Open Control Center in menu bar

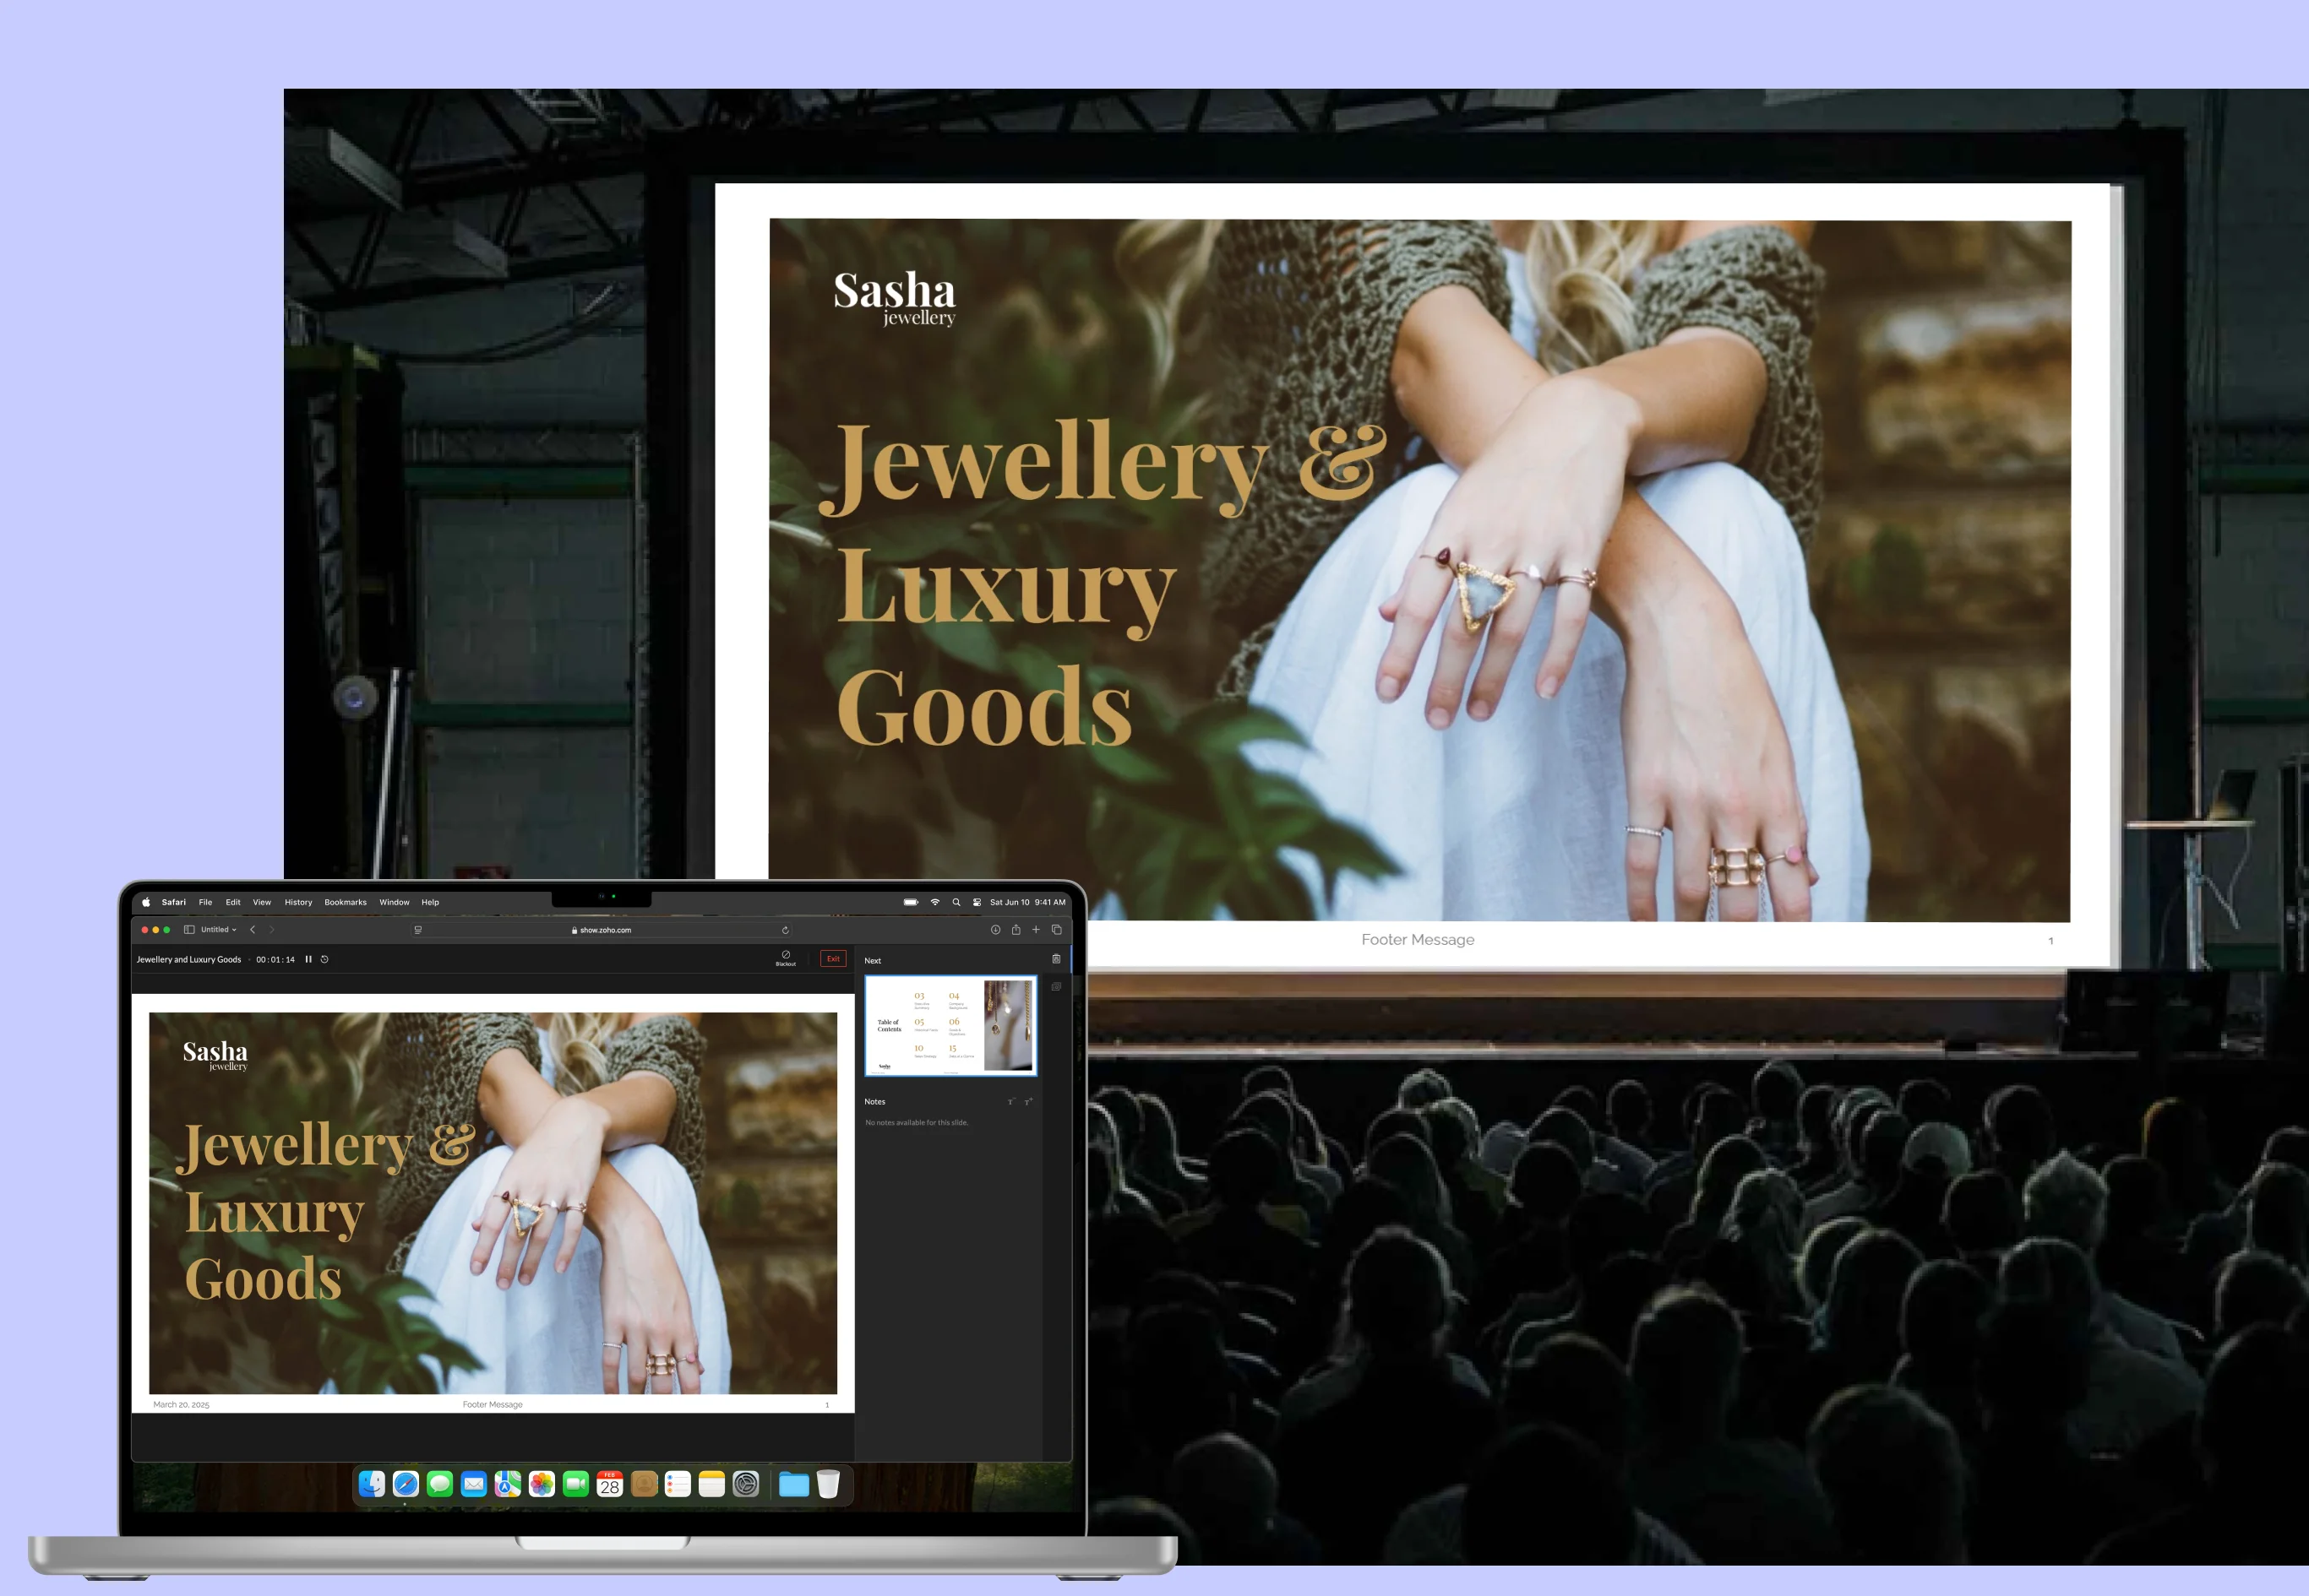click(x=977, y=902)
